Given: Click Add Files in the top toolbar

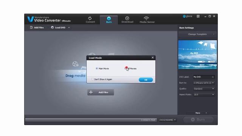Looking at the screenshot, I should pyautogui.click(x=37, y=28).
